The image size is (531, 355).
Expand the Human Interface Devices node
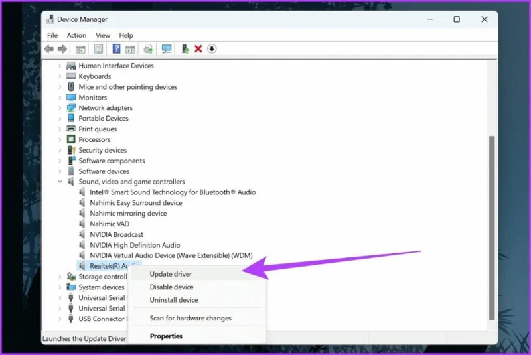[60, 66]
